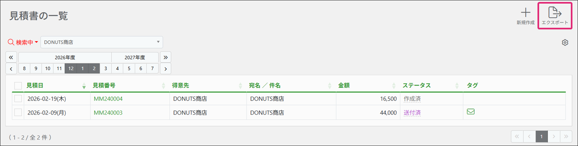Select month 3 tab

[x=106, y=69]
